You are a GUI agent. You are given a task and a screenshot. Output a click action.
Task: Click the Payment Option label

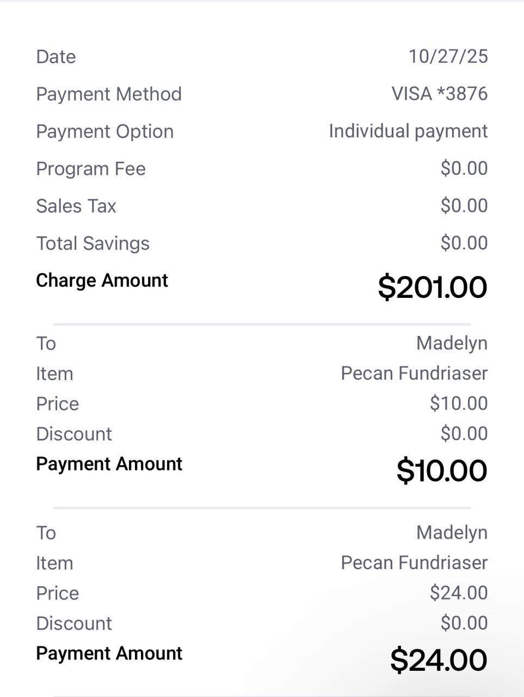click(104, 131)
